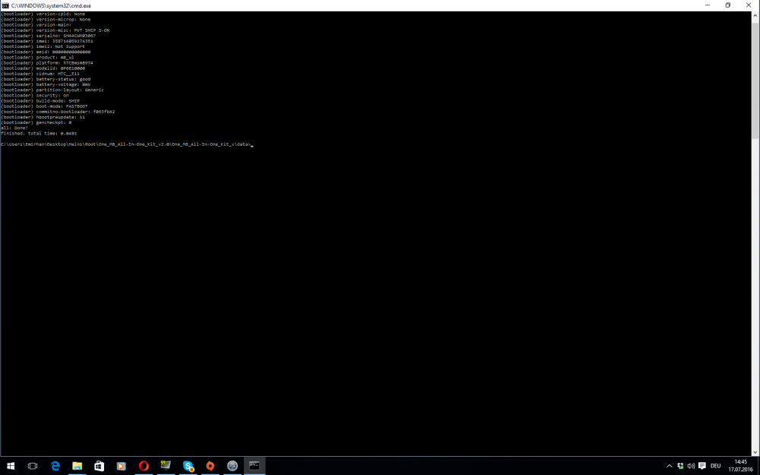
Task: Open the cmd window system menu icon
Action: [6, 5]
